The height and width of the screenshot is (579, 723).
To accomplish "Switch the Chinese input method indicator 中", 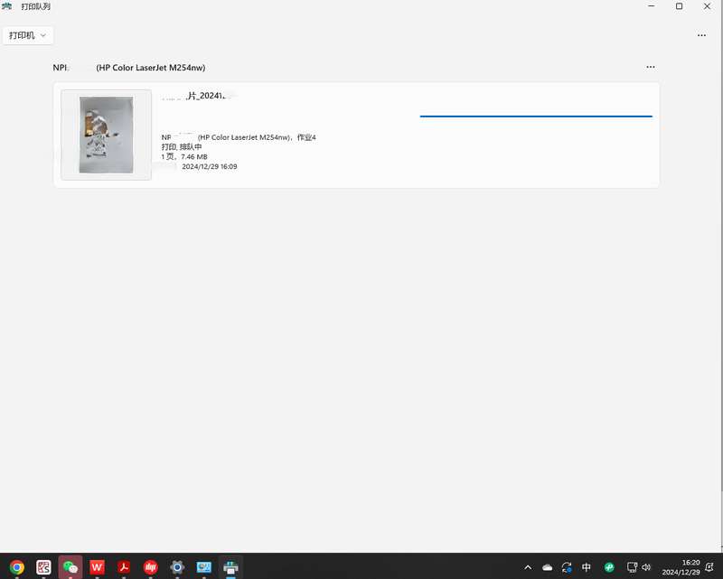I will [x=587, y=567].
